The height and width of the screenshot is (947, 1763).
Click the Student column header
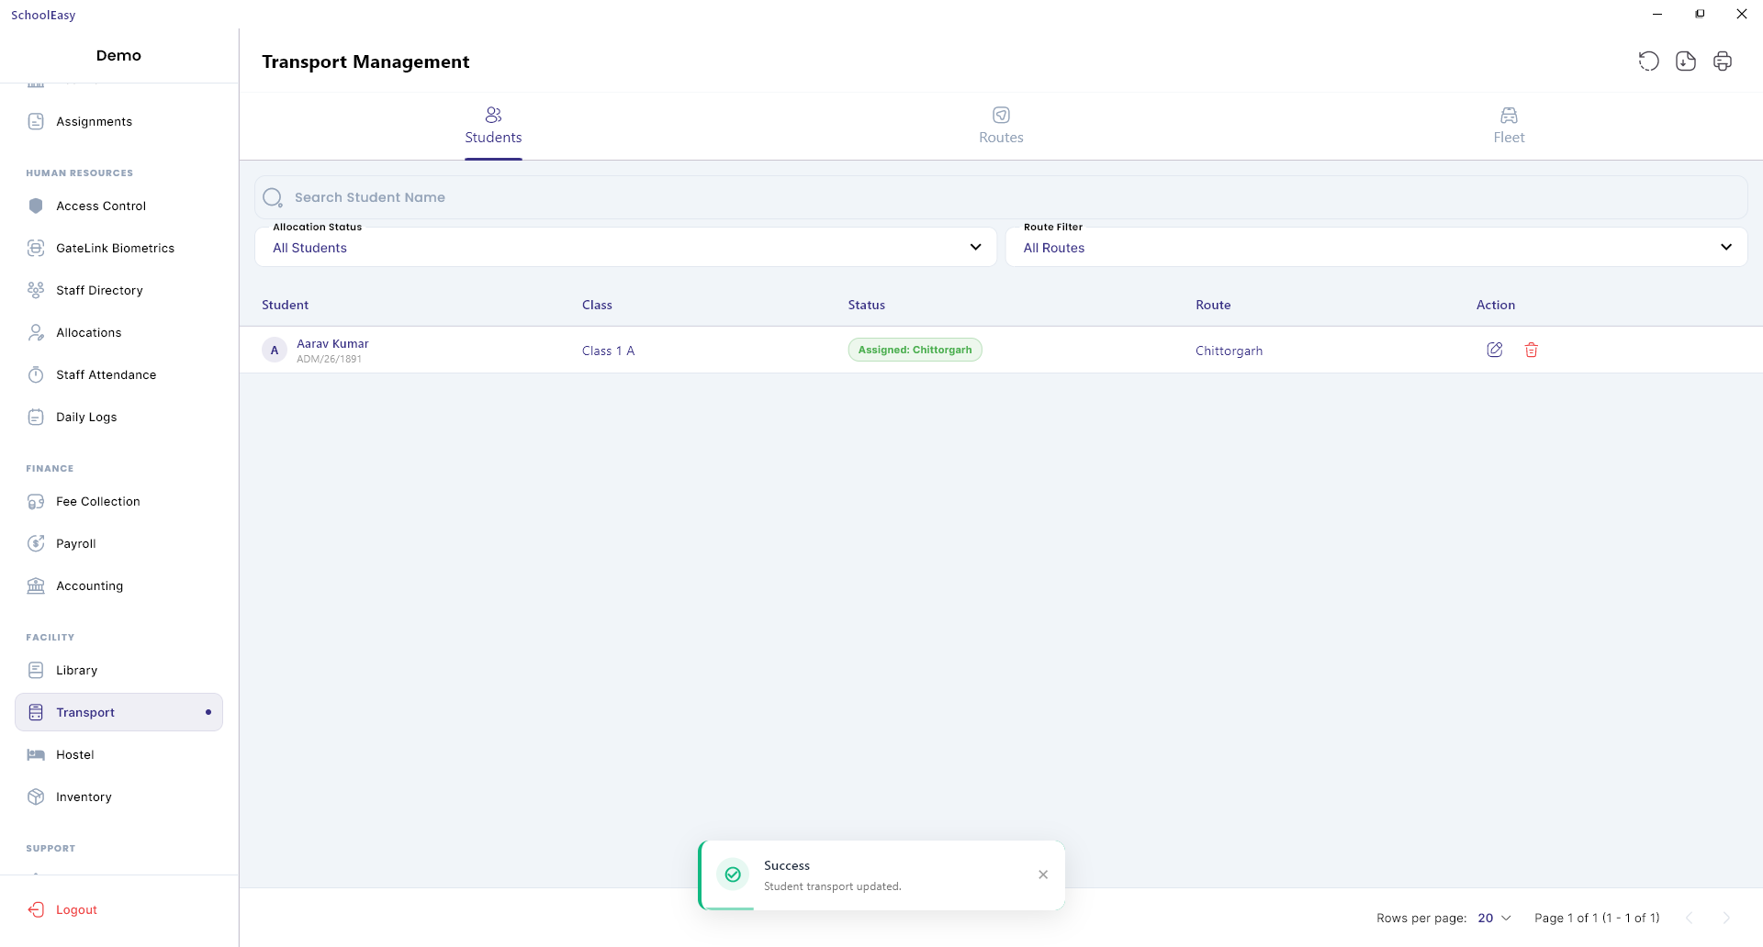point(285,305)
